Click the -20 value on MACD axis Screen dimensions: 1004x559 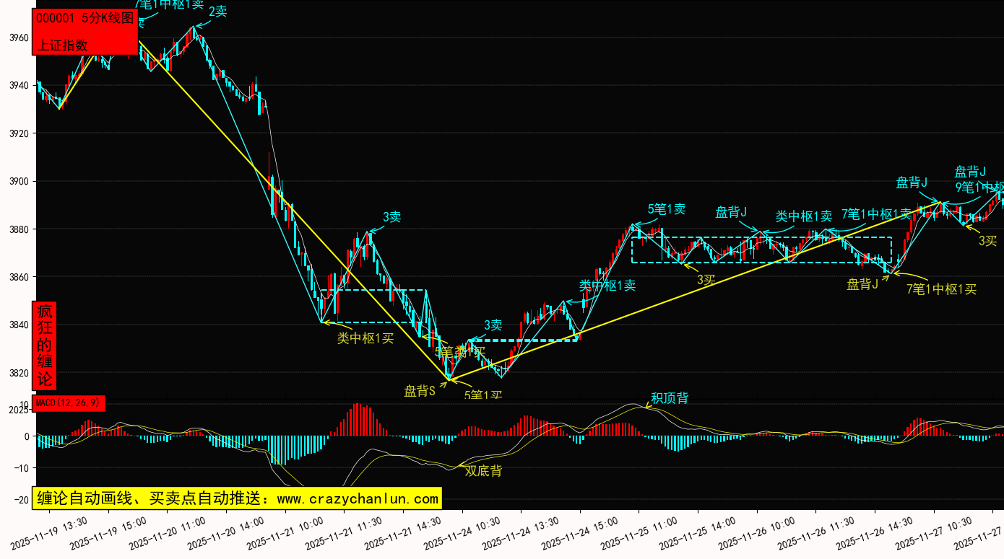coord(22,499)
